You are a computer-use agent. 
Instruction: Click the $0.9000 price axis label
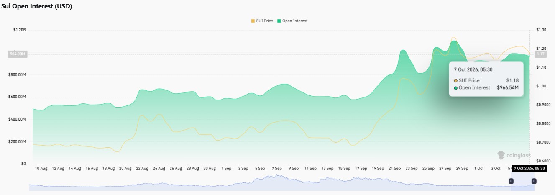click(x=543, y=105)
